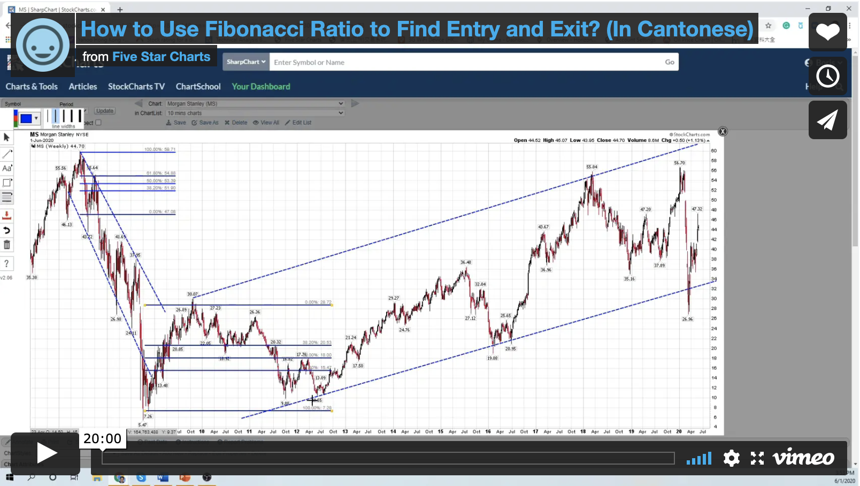Choose the thinnest line width
860x486 pixels.
point(48,116)
